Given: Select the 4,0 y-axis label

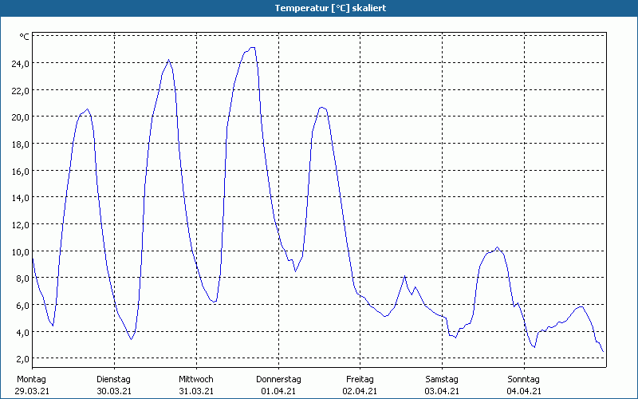Looking at the screenshot, I should [x=22, y=332].
